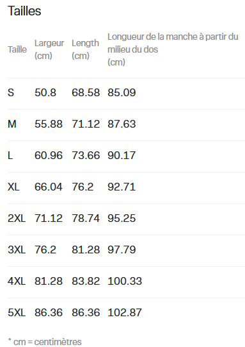Click the 92.71 sleeve value
Screen dimensions: 245x347
[x=122, y=187]
